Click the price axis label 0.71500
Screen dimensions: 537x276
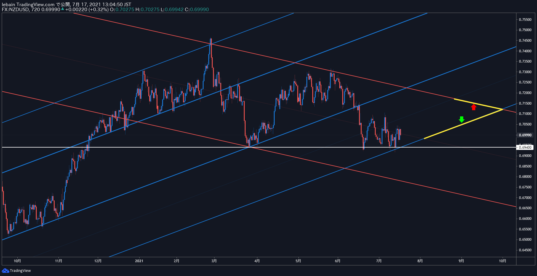click(525, 103)
